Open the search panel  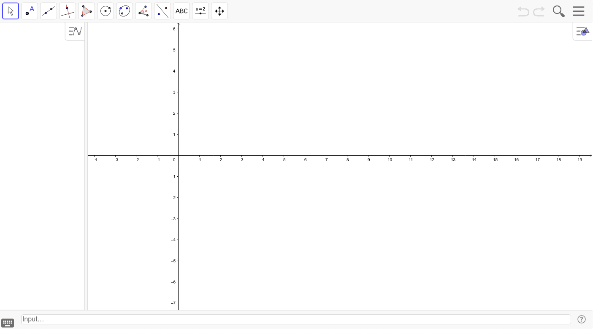click(558, 11)
